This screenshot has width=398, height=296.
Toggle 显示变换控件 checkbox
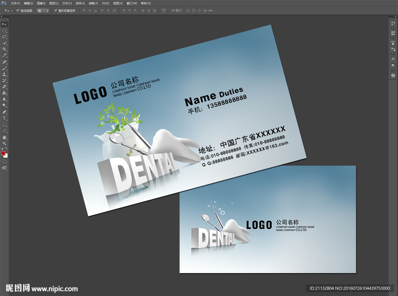pos(56,10)
